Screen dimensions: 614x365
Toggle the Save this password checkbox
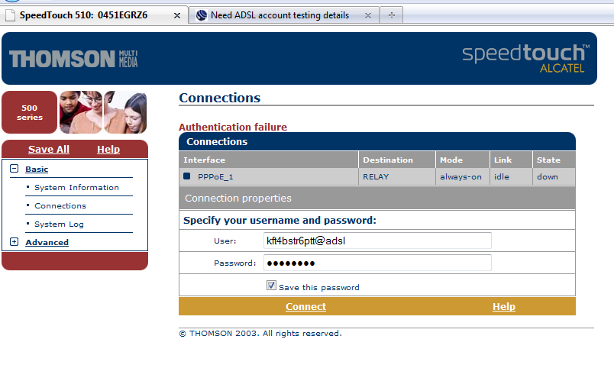(272, 286)
